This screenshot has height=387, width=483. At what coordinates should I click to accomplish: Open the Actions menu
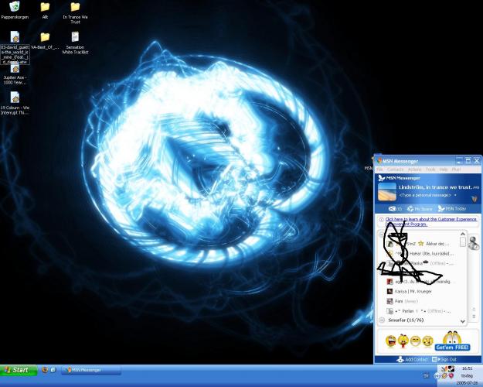(x=414, y=169)
